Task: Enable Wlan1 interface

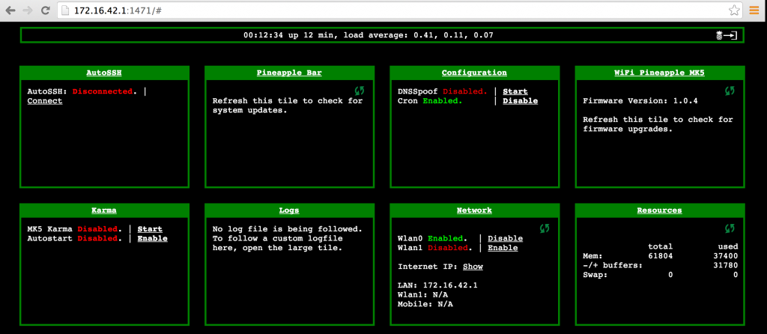Action: [x=503, y=248]
